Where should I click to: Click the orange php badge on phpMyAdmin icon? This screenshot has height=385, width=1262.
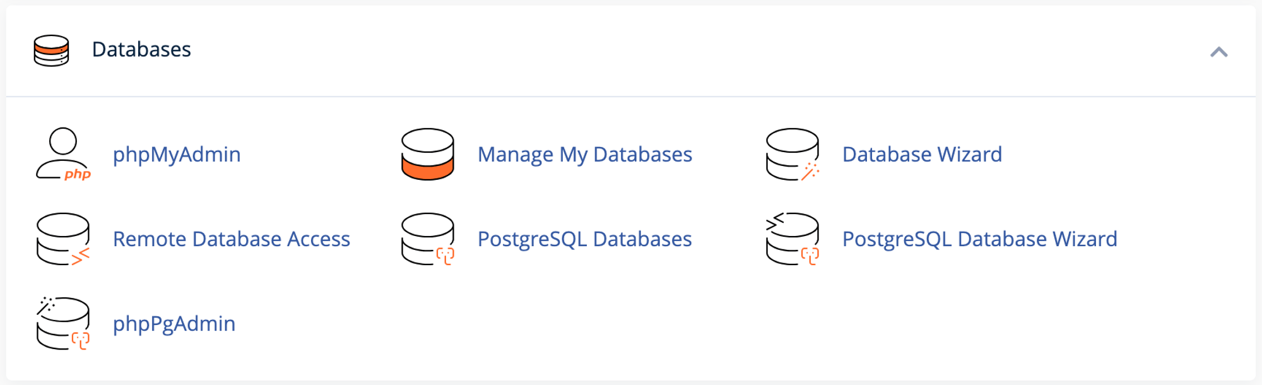pos(78,174)
